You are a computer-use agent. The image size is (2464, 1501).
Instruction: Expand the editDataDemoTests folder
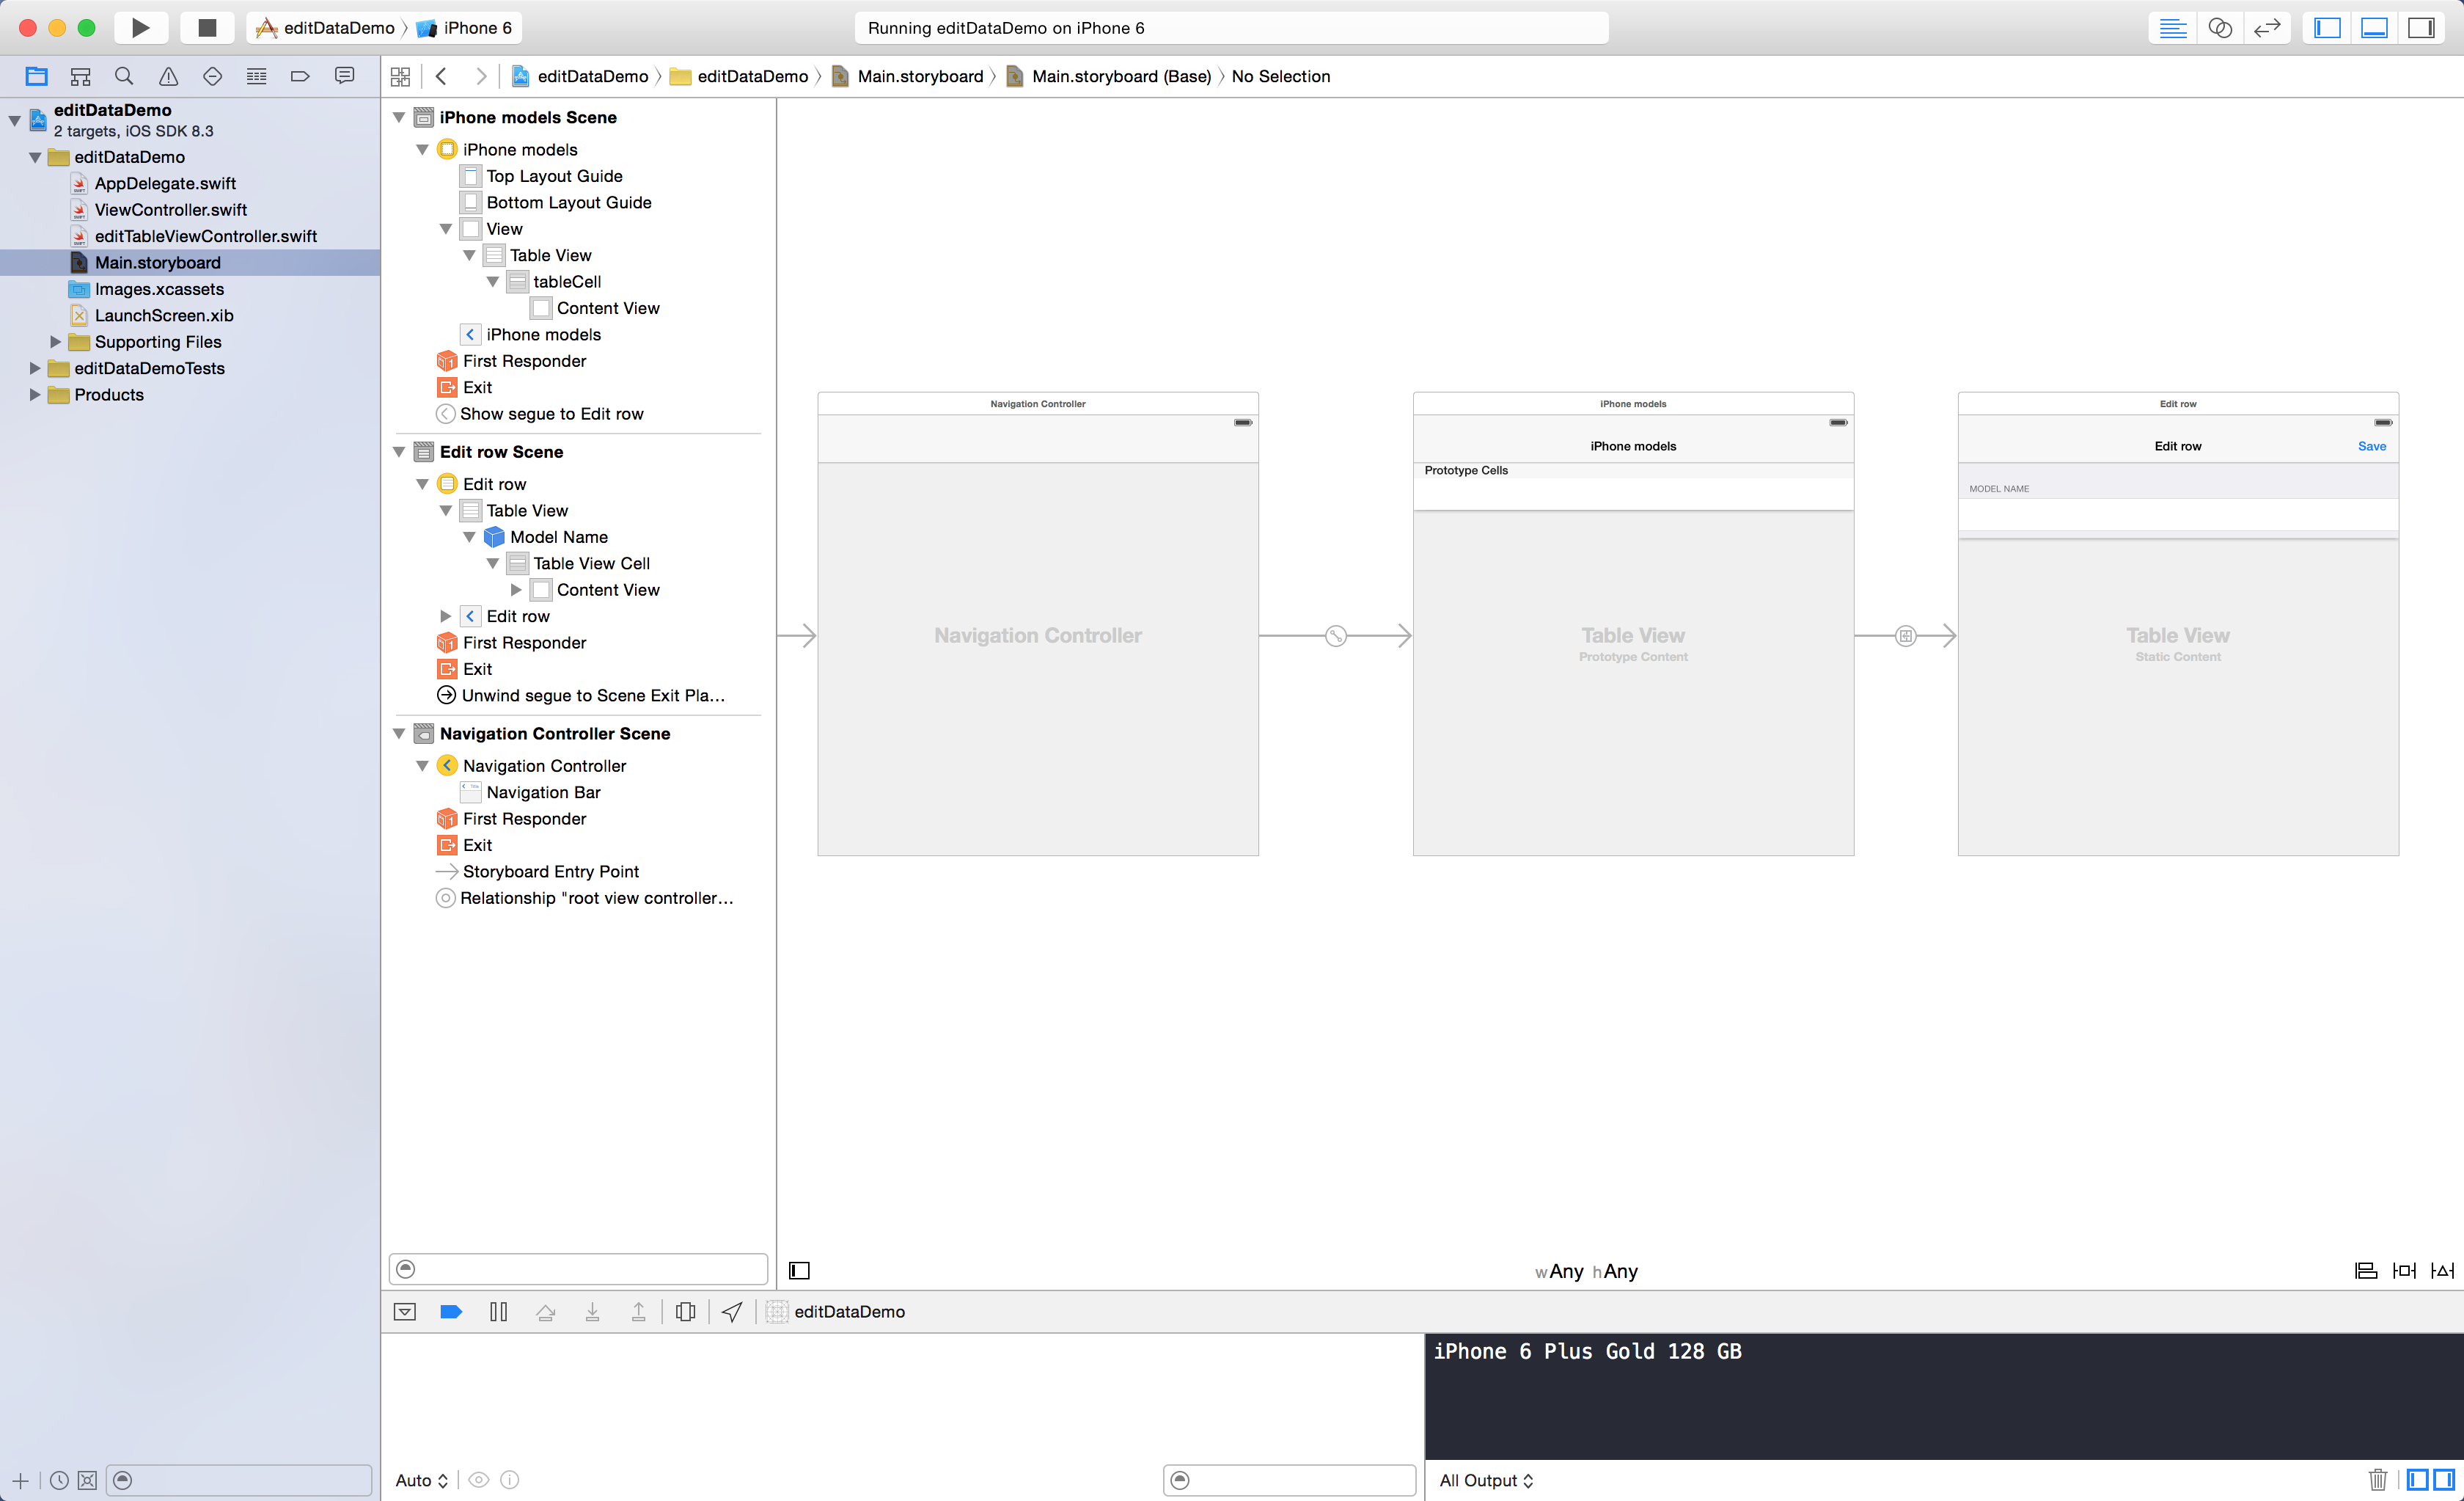pos(35,368)
